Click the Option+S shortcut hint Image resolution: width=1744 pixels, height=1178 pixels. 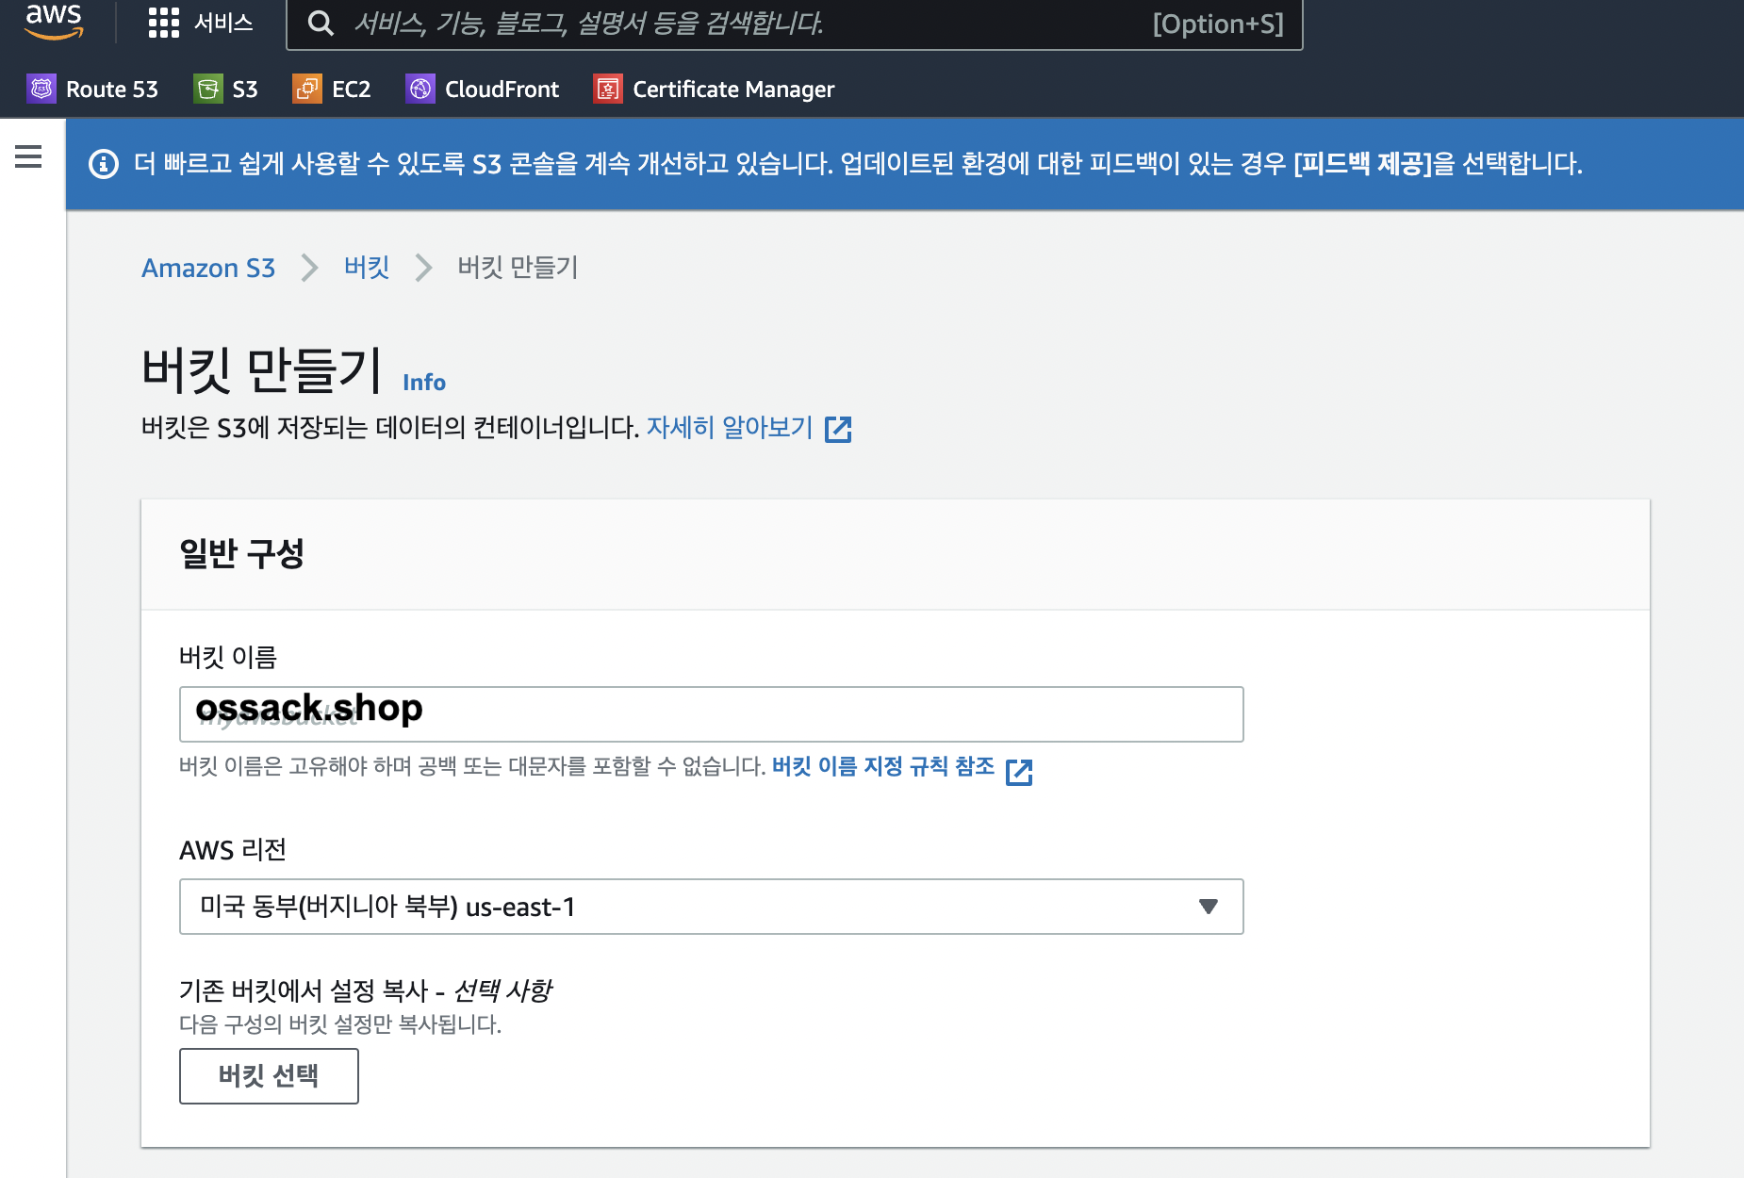point(1218,24)
